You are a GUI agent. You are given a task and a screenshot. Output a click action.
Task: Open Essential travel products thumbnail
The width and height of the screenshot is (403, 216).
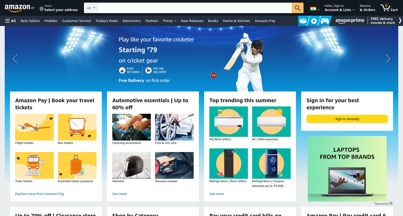point(77,165)
